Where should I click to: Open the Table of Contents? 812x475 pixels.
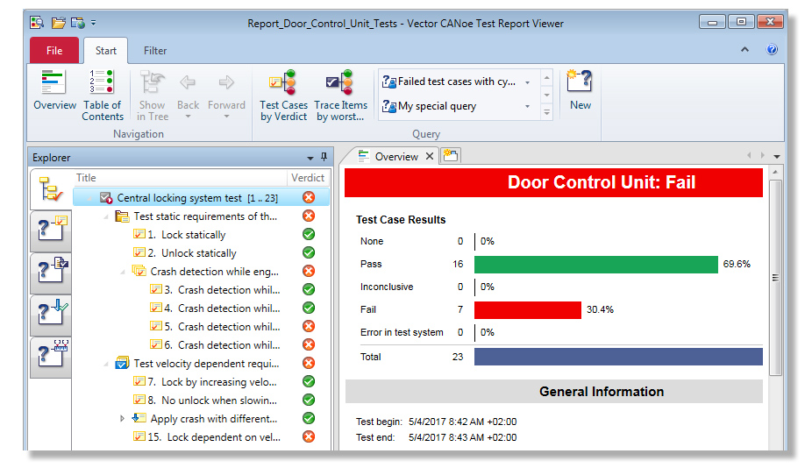point(102,96)
